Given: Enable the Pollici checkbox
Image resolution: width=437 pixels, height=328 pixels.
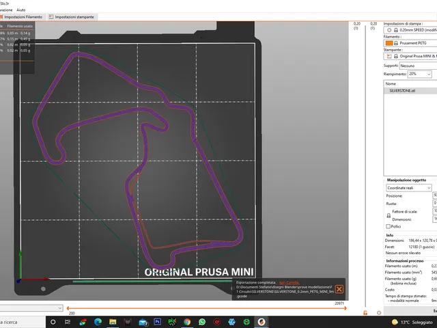Looking at the screenshot, I should tap(388, 226).
